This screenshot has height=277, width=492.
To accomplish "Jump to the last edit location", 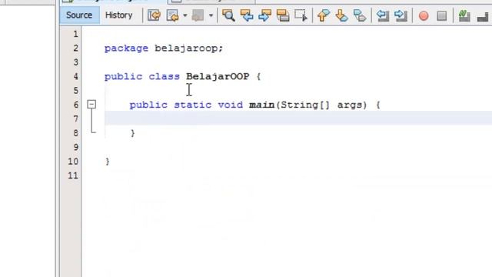I will point(154,15).
